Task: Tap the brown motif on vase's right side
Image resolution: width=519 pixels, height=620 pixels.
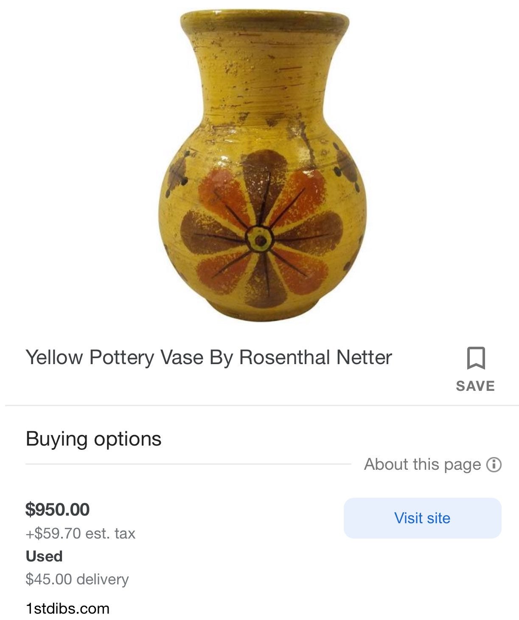Action: click(x=348, y=168)
